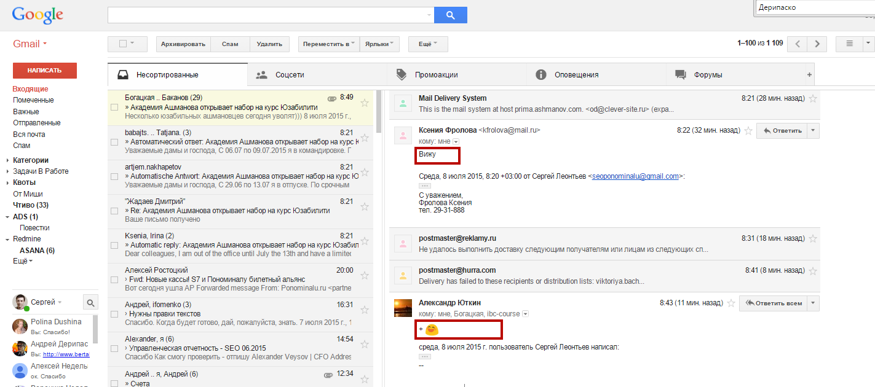Click the blue search magnifier button
Viewport: 875px width, 387px height.
(450, 15)
